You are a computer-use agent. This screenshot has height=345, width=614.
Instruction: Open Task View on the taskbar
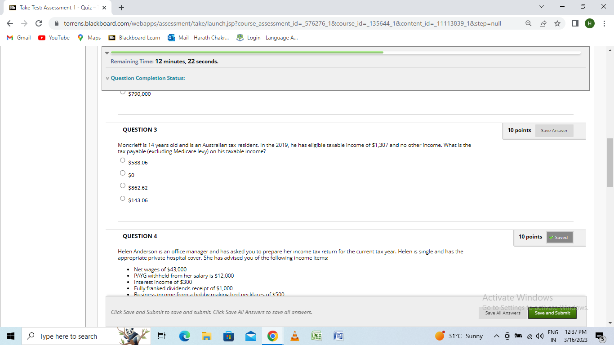(162, 336)
